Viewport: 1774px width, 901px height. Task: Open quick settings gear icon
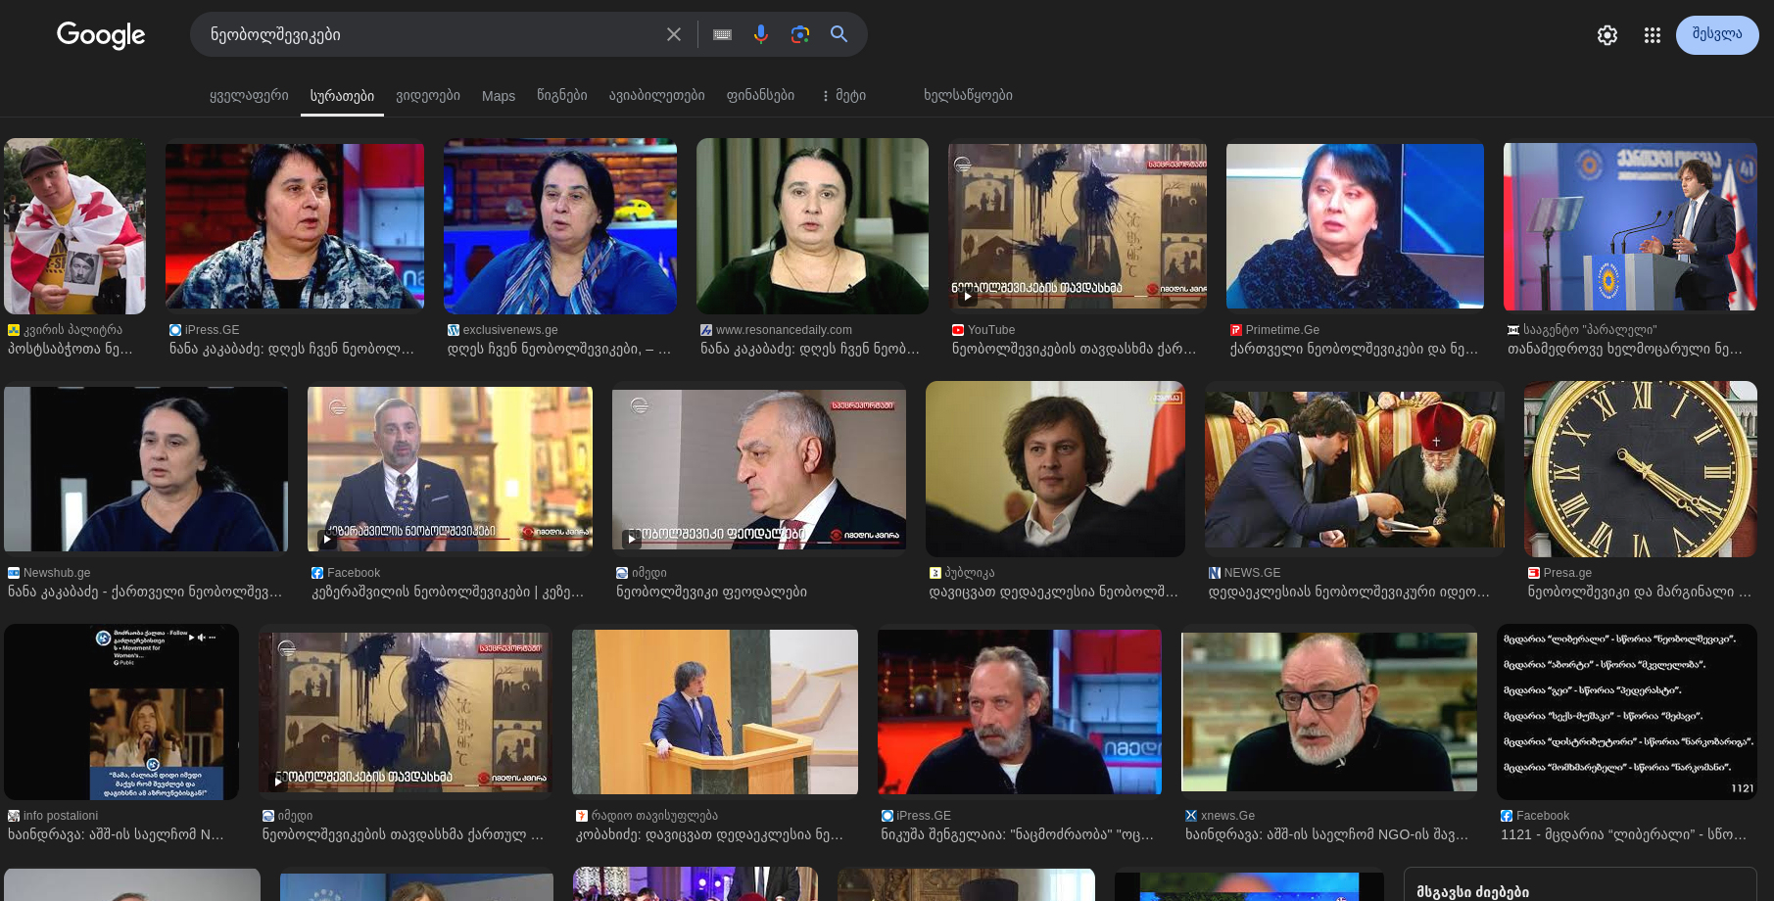pos(1607,35)
